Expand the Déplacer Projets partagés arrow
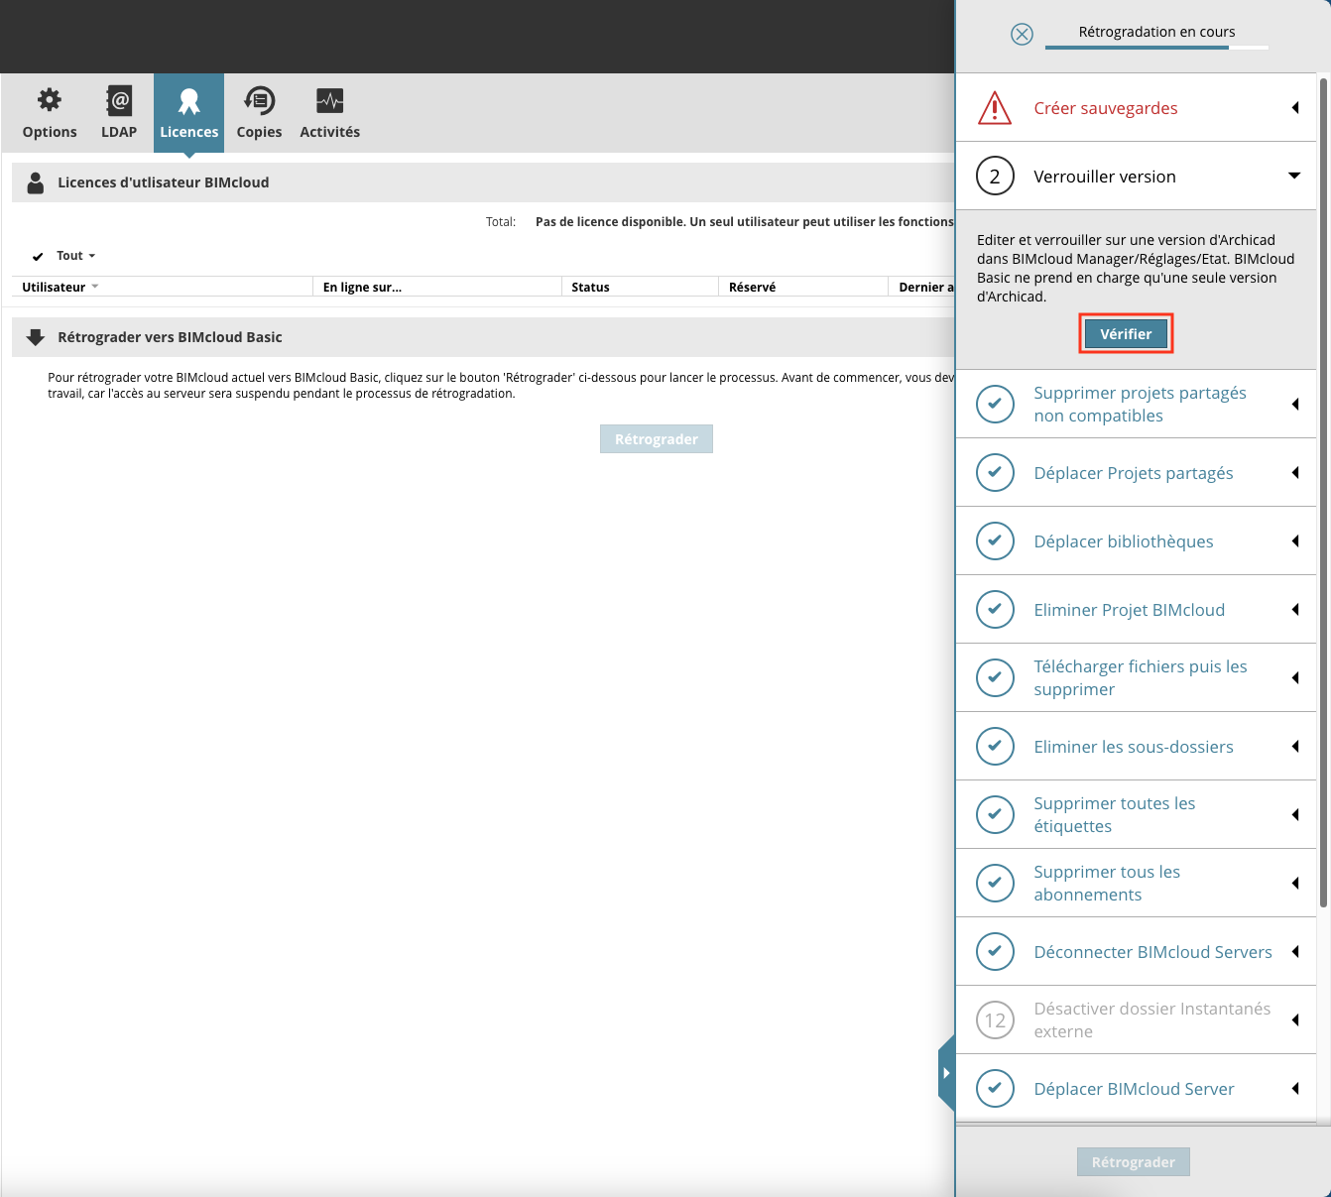Image resolution: width=1331 pixels, height=1197 pixels. (1295, 473)
